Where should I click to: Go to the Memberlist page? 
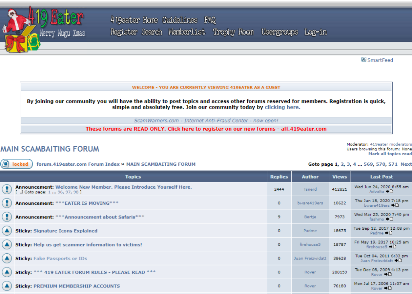pos(187,32)
